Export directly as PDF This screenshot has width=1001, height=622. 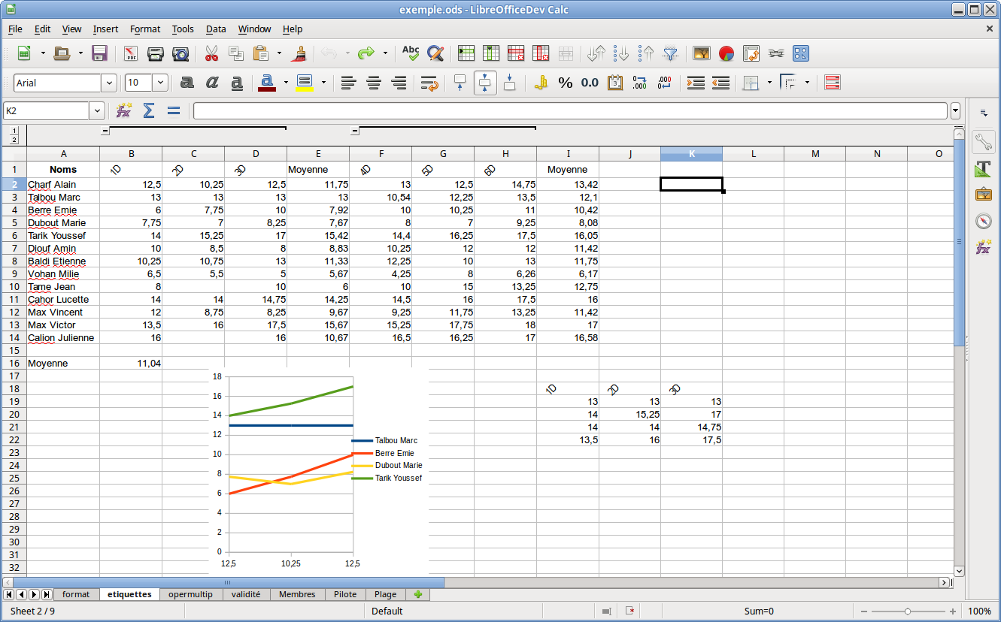(x=131, y=53)
